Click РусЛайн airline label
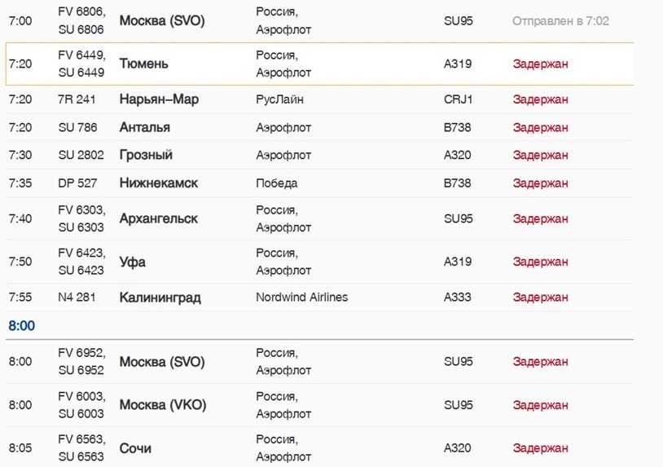663x467 pixels. tap(279, 99)
